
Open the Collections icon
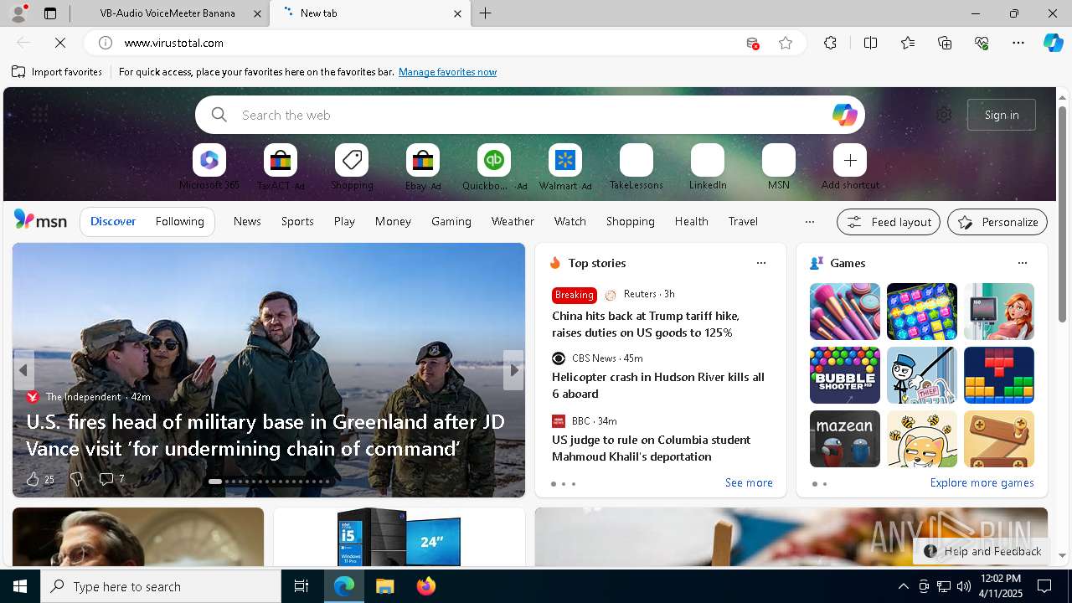coord(945,43)
